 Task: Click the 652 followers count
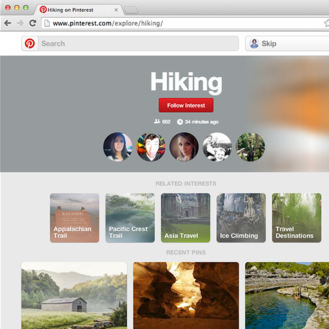point(166,122)
